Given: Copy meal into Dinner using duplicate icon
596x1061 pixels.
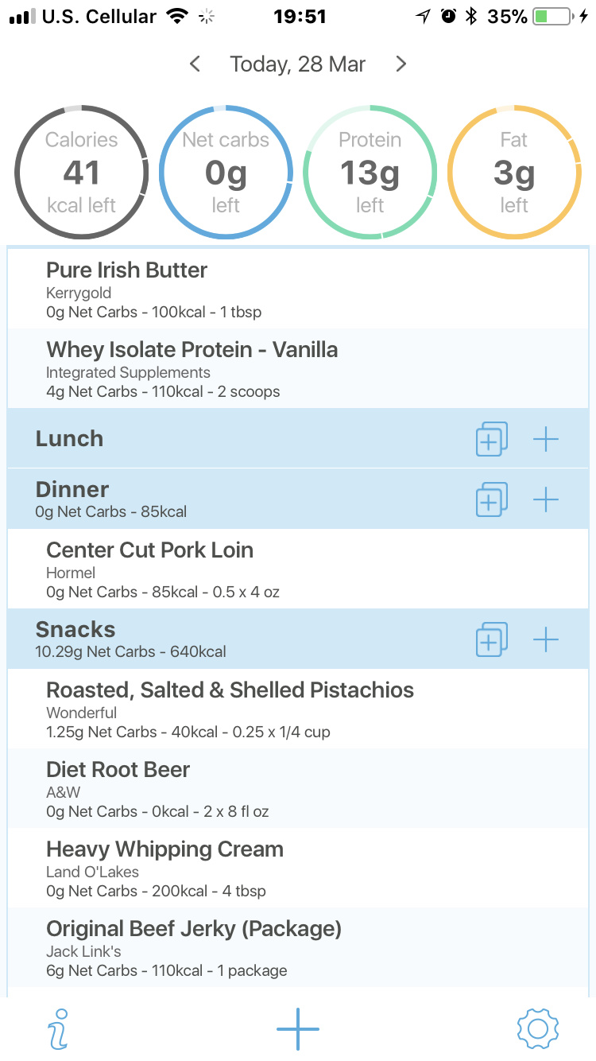Looking at the screenshot, I should (491, 499).
